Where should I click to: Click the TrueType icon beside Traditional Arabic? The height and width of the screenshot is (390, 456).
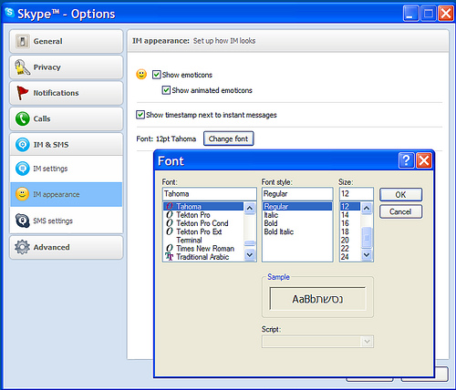170,257
